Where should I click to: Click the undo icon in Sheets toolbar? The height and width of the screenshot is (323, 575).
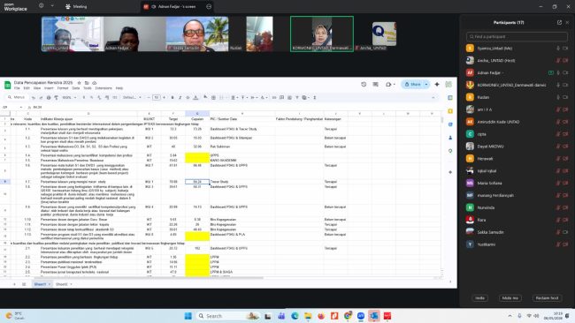click(x=34, y=98)
